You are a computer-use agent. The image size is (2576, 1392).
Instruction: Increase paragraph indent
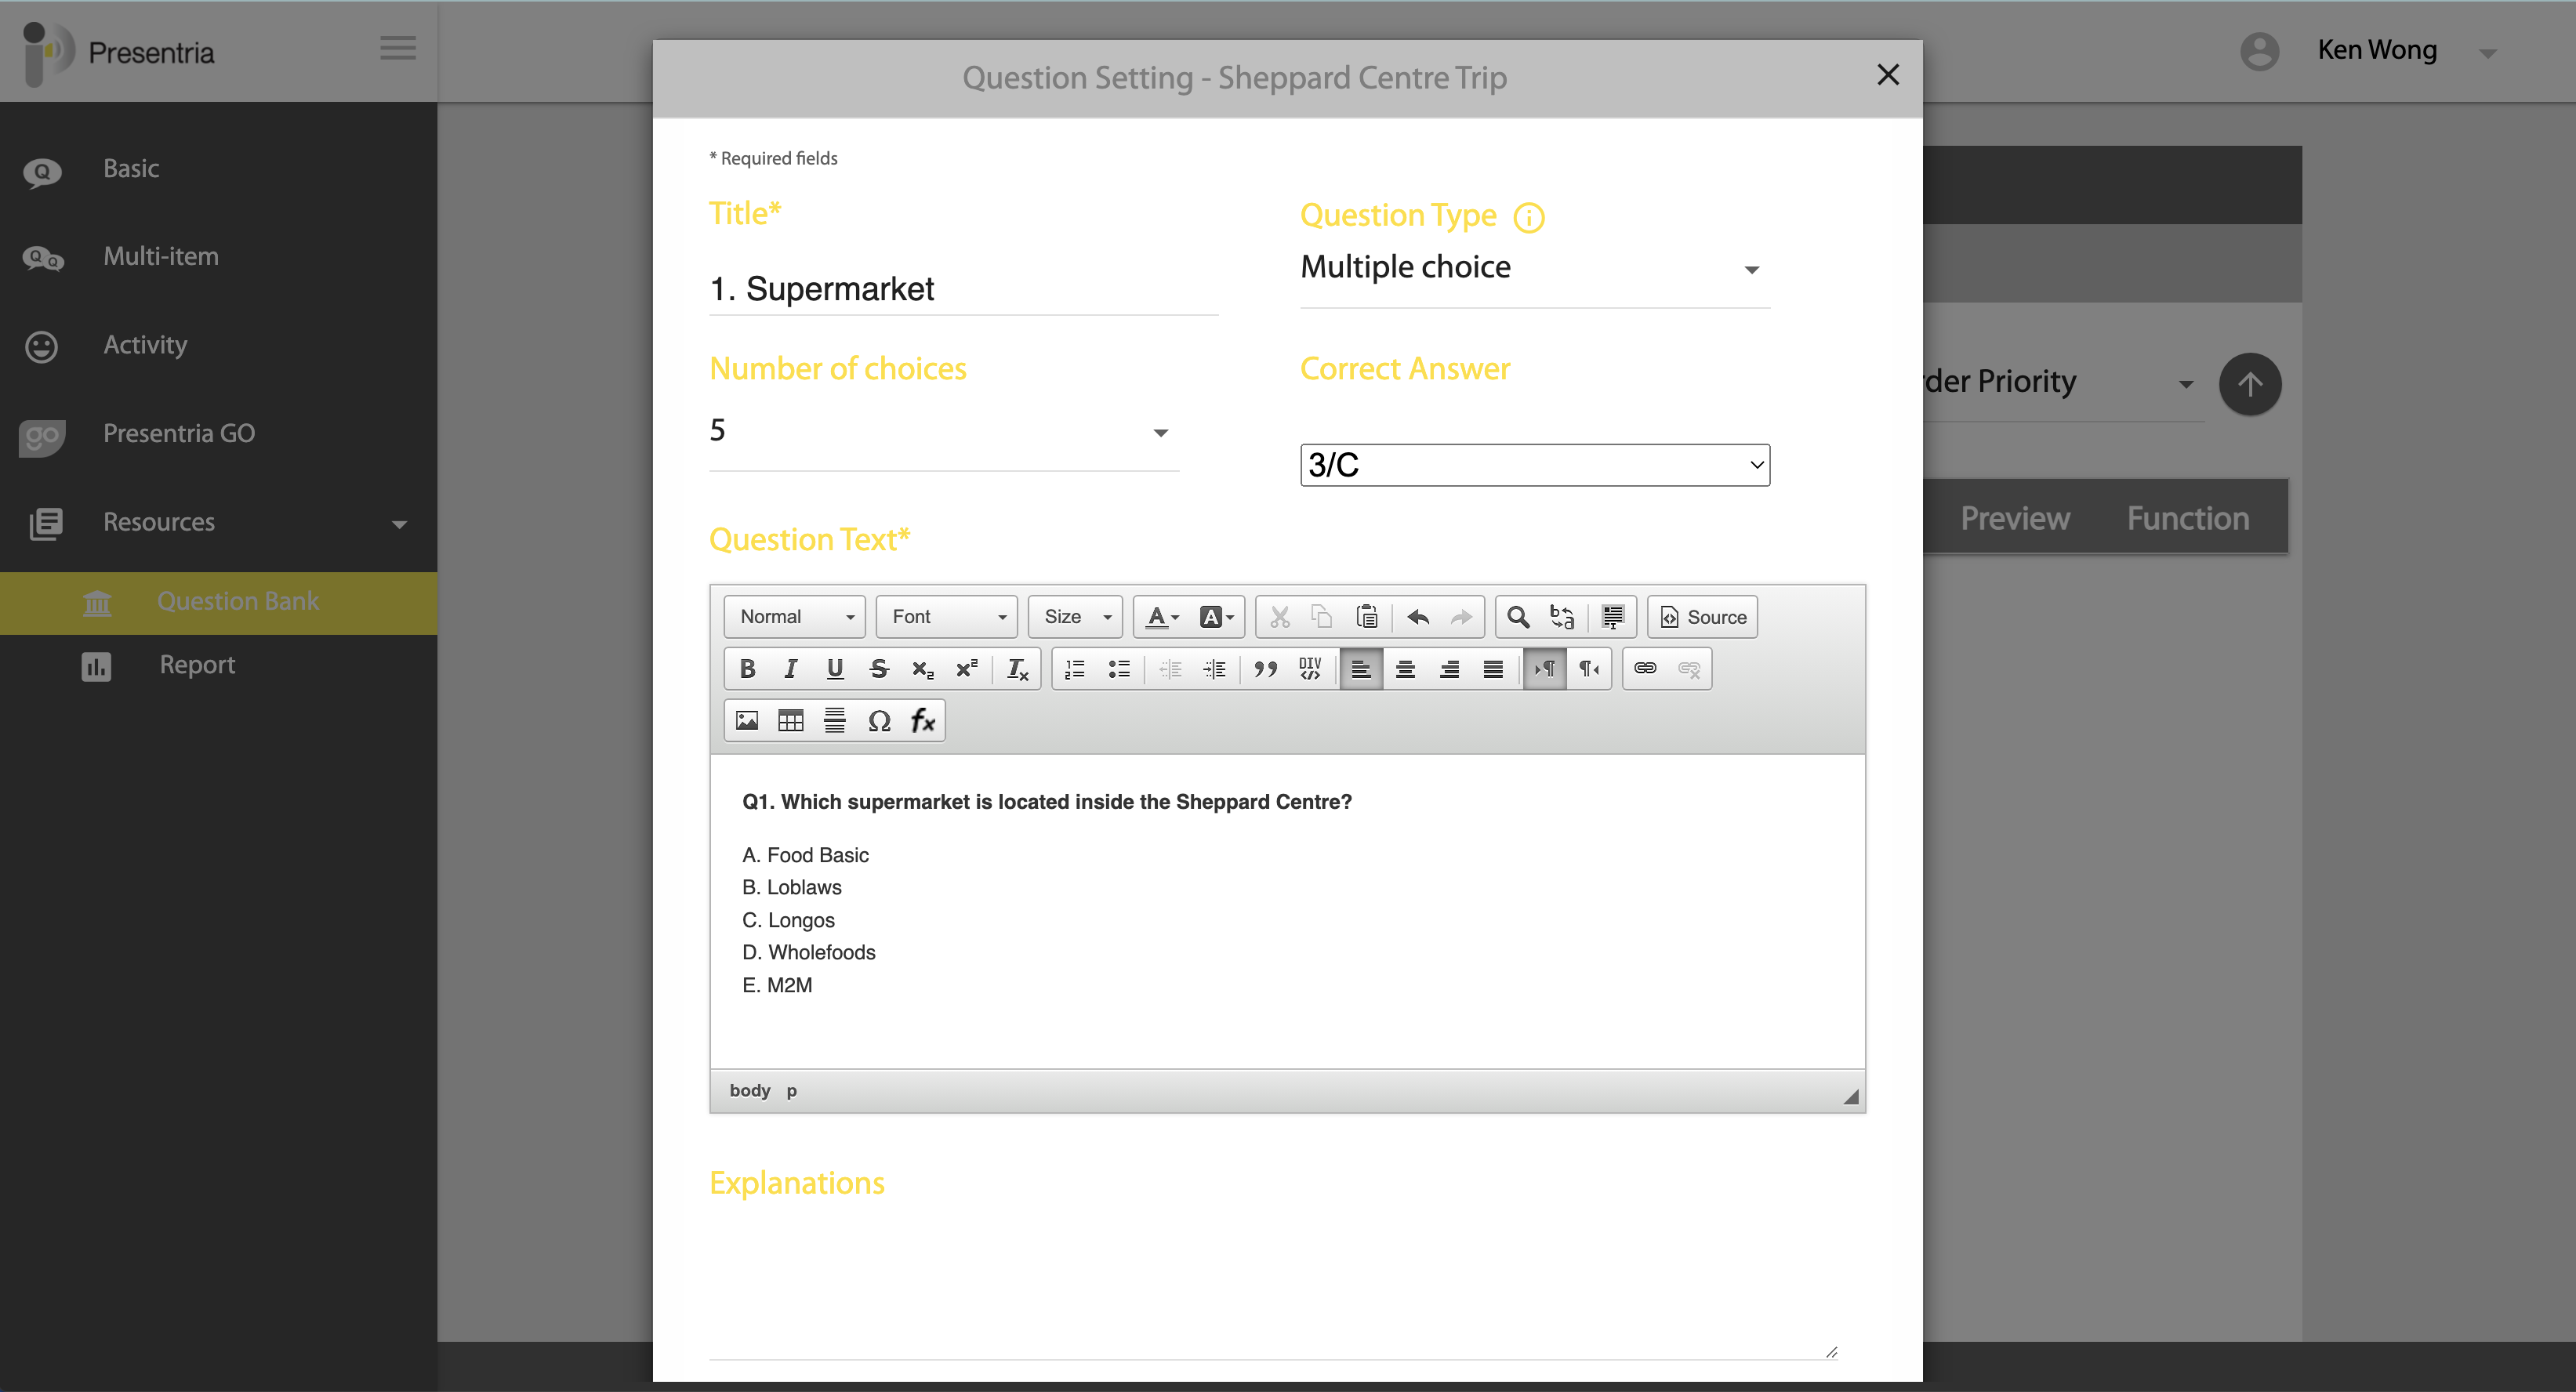[1214, 669]
